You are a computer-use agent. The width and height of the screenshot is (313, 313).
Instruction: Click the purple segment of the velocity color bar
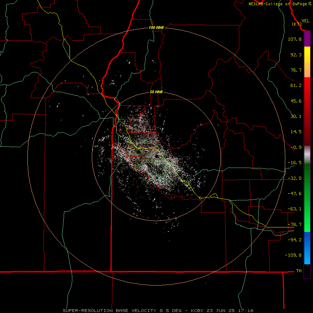click(x=307, y=39)
